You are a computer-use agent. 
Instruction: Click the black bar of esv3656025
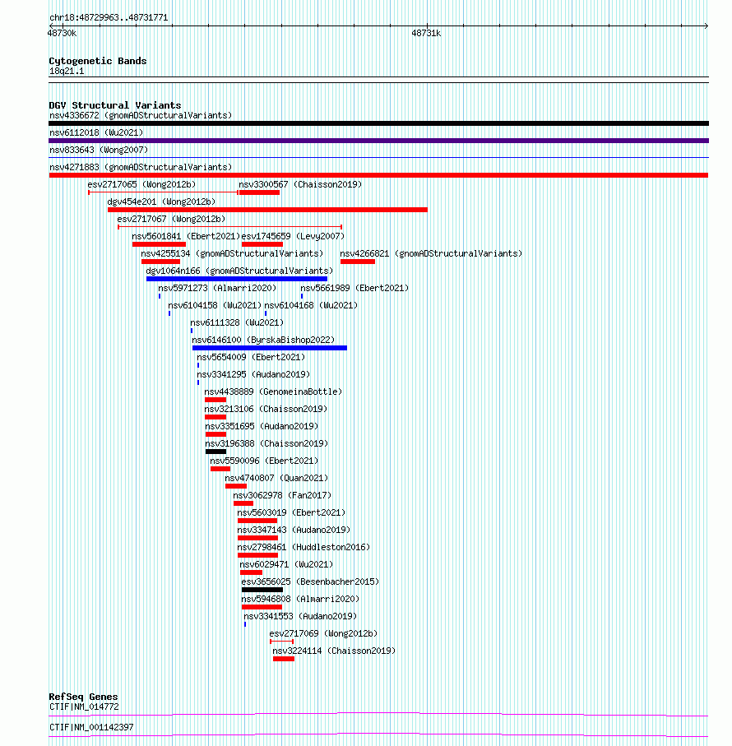tap(262, 590)
